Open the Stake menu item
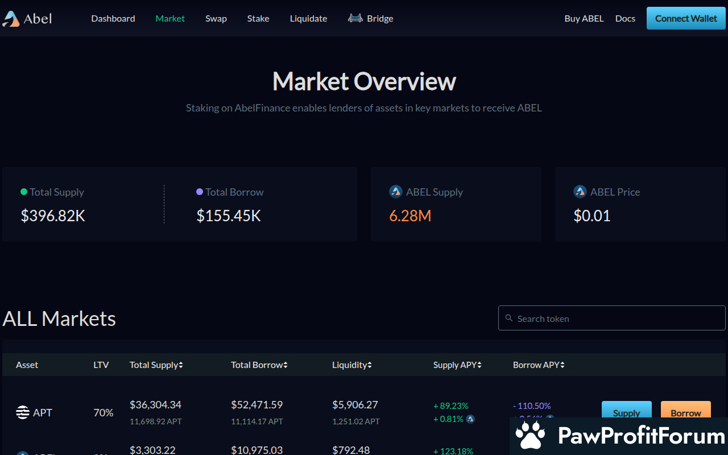Viewport: 728px width, 455px height. coord(258,18)
